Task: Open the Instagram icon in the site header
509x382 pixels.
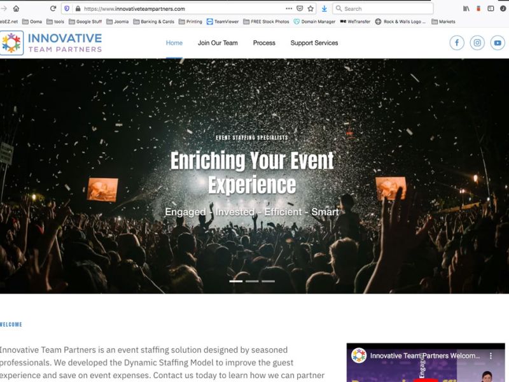Action: point(477,43)
